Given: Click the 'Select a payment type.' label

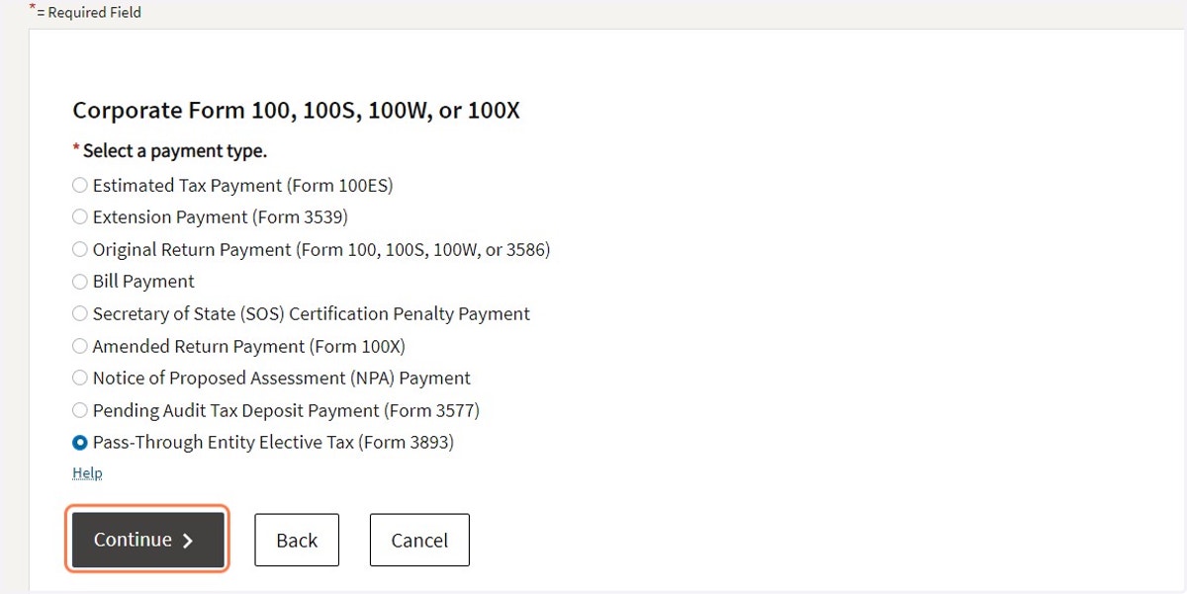Looking at the screenshot, I should [175, 151].
